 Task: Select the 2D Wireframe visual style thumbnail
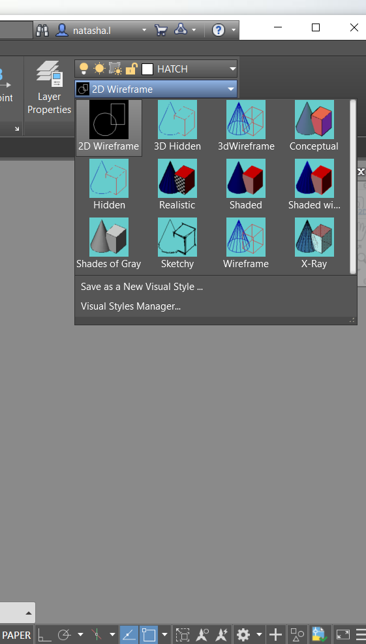click(109, 127)
